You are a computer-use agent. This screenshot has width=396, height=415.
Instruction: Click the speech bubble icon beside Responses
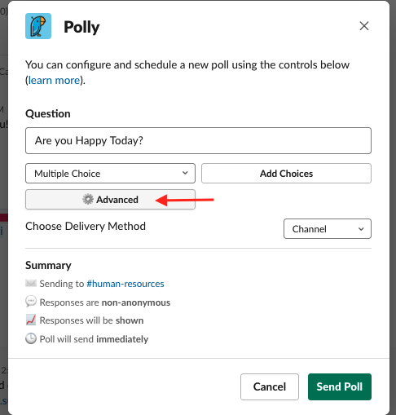click(x=31, y=302)
